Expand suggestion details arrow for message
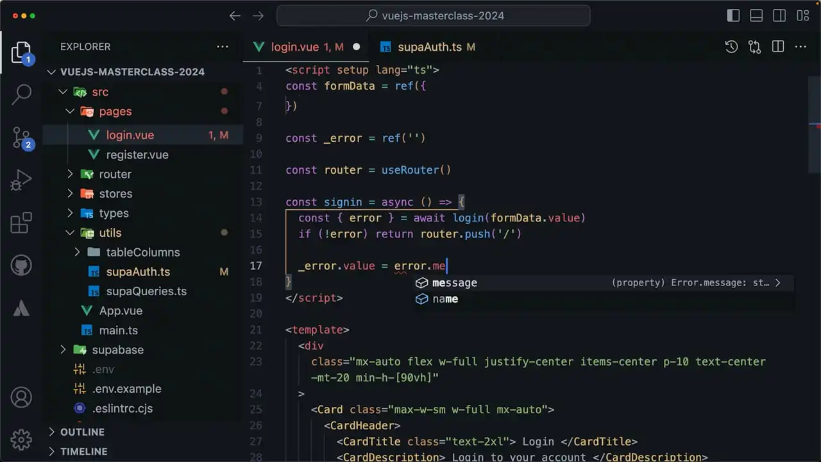The image size is (821, 462). click(x=778, y=283)
